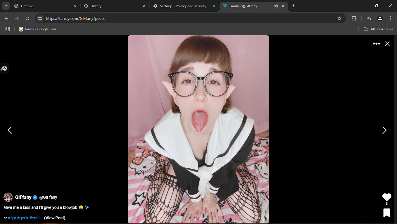Viewport: 397px width, 224px height.
Task: Open the GIFfany profile name link
Action: [23, 197]
